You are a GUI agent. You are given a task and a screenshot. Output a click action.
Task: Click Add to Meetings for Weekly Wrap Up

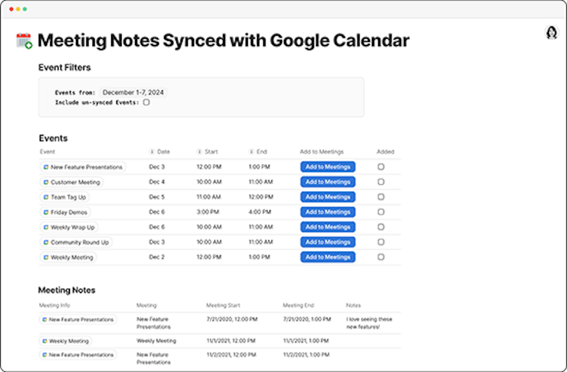[327, 227]
